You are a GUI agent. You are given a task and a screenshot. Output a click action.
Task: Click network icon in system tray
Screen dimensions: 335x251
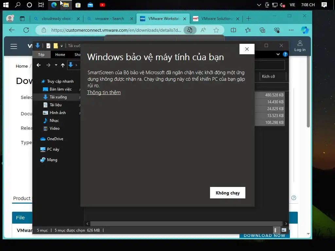coord(274,5)
